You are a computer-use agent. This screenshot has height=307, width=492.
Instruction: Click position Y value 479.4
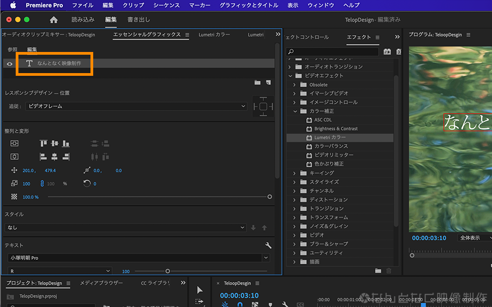pos(50,171)
